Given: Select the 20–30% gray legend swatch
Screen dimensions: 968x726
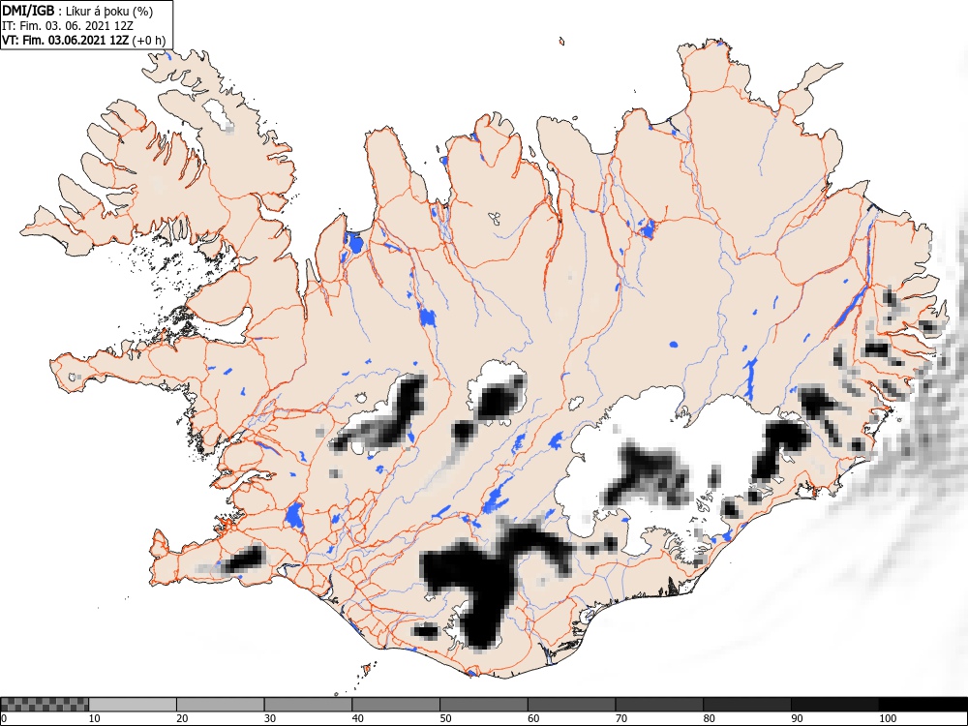Looking at the screenshot, I should tap(221, 705).
